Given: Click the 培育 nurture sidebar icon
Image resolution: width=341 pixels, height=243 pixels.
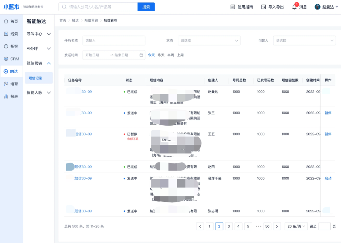Looking at the screenshot, I should pos(6,84).
